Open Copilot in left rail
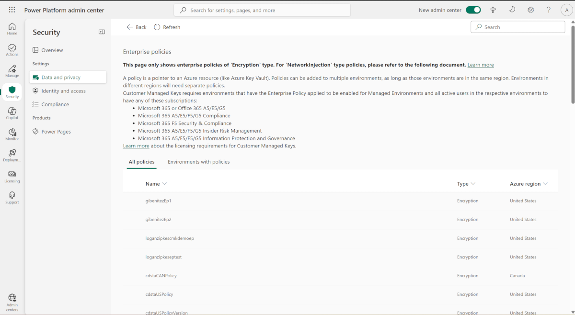575x315 pixels. (x=12, y=113)
